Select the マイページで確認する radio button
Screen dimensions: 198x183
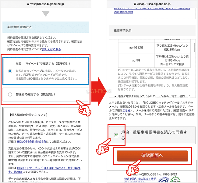click(10, 71)
